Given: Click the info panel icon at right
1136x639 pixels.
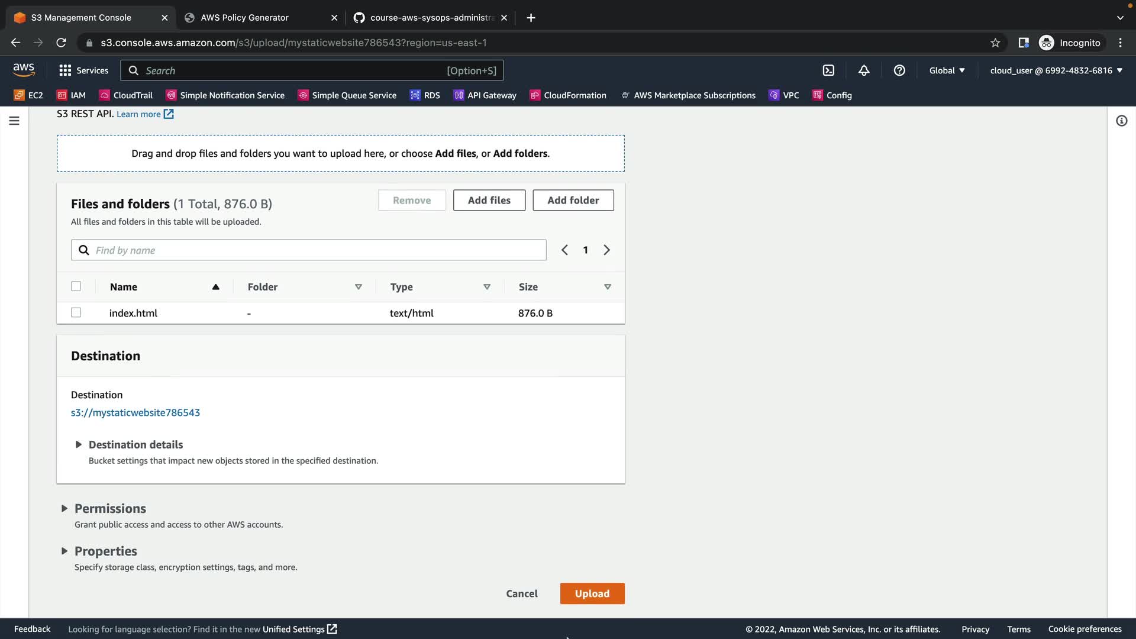Looking at the screenshot, I should (x=1121, y=121).
